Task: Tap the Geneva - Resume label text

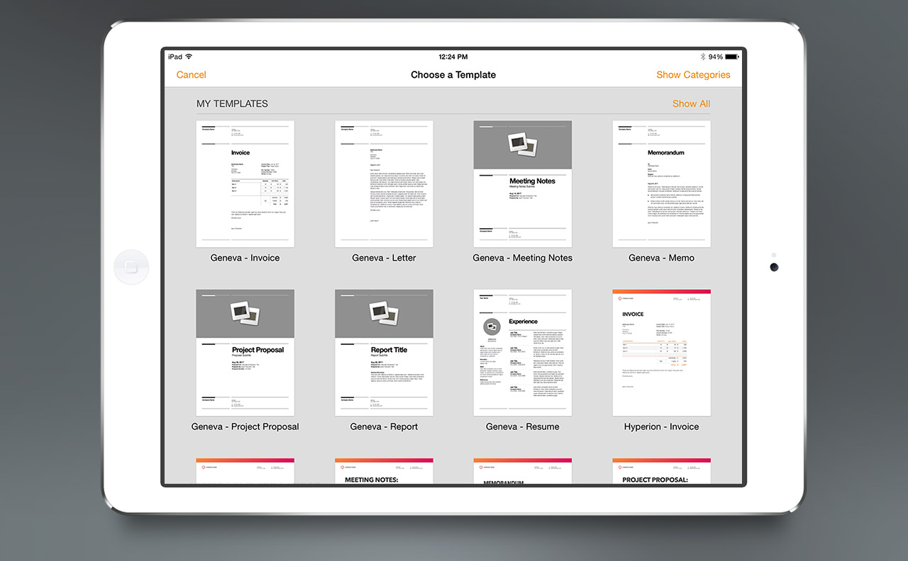Action: pyautogui.click(x=522, y=426)
